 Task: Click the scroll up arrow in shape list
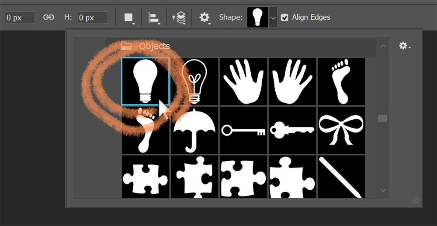click(383, 46)
